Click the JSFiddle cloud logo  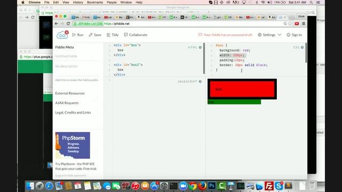(62, 35)
